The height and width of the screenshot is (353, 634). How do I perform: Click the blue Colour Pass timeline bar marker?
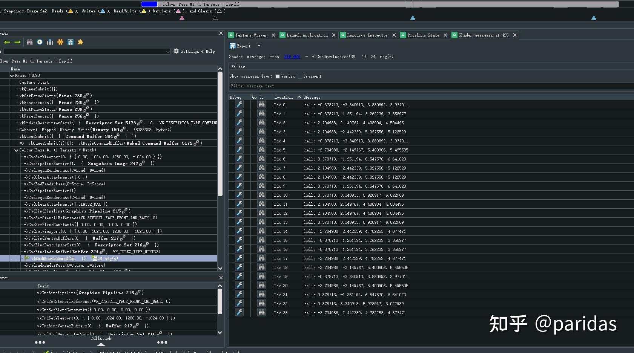coord(149,4)
